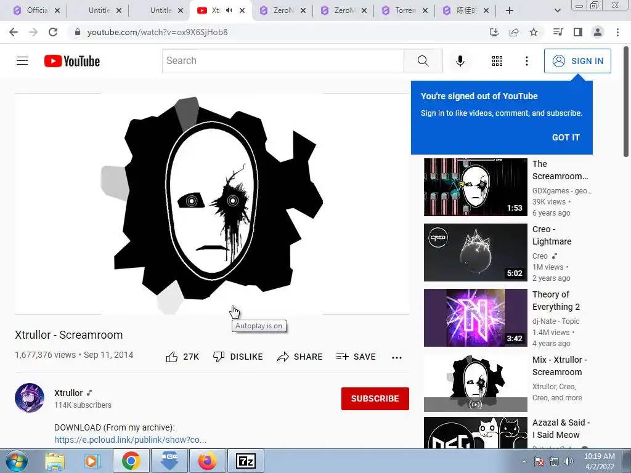Open Windows Media Player from taskbar

92,461
